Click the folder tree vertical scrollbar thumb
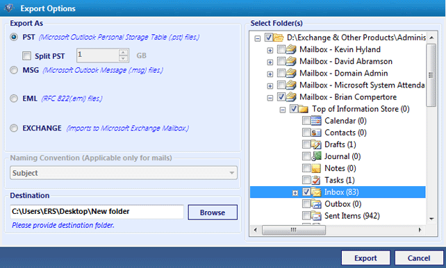This screenshot has height=268, width=446. tap(431, 75)
